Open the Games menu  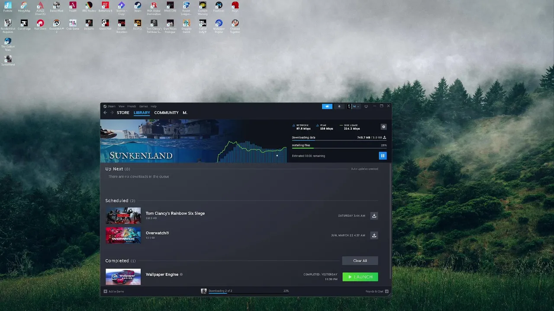(143, 106)
